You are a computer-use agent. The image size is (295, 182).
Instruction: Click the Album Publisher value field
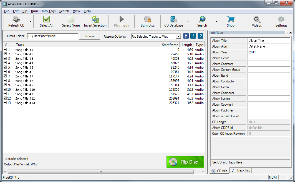pyautogui.click(x=269, y=110)
